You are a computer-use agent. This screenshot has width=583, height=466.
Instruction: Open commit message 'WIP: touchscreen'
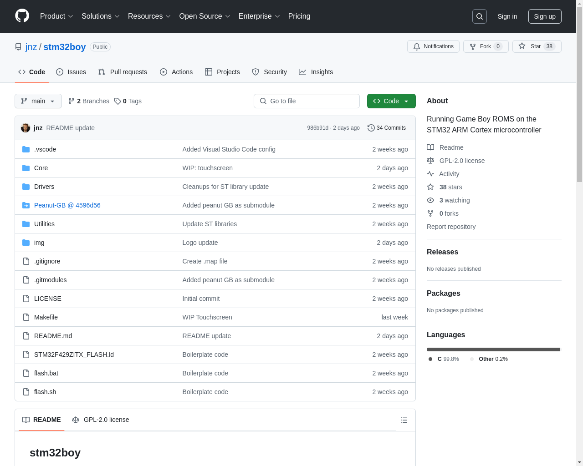click(207, 168)
